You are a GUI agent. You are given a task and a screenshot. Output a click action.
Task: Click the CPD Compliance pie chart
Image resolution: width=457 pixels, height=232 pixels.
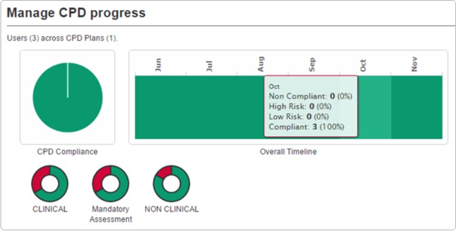coord(68,97)
